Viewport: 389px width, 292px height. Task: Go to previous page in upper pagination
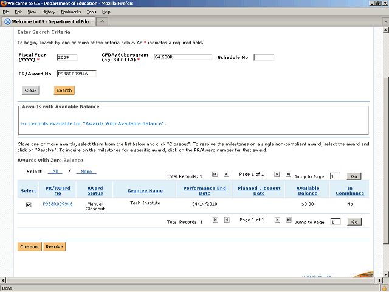click(226, 175)
